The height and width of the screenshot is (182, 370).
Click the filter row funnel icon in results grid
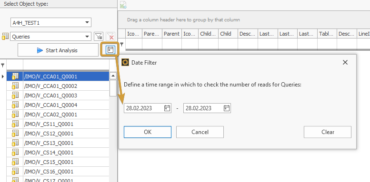click(122, 44)
